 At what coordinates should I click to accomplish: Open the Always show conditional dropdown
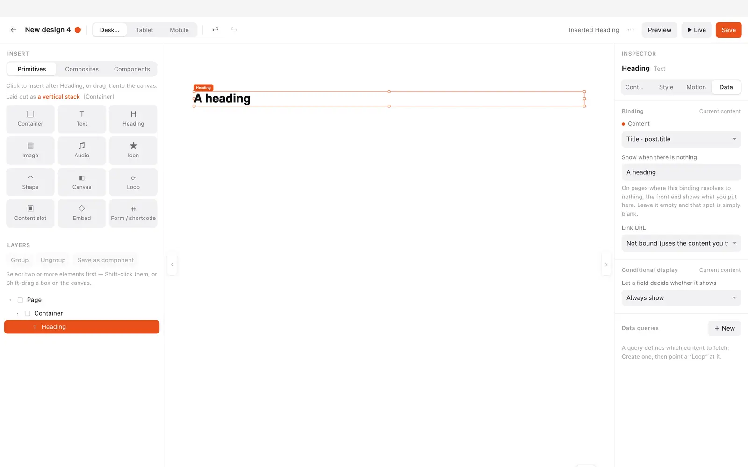681,298
